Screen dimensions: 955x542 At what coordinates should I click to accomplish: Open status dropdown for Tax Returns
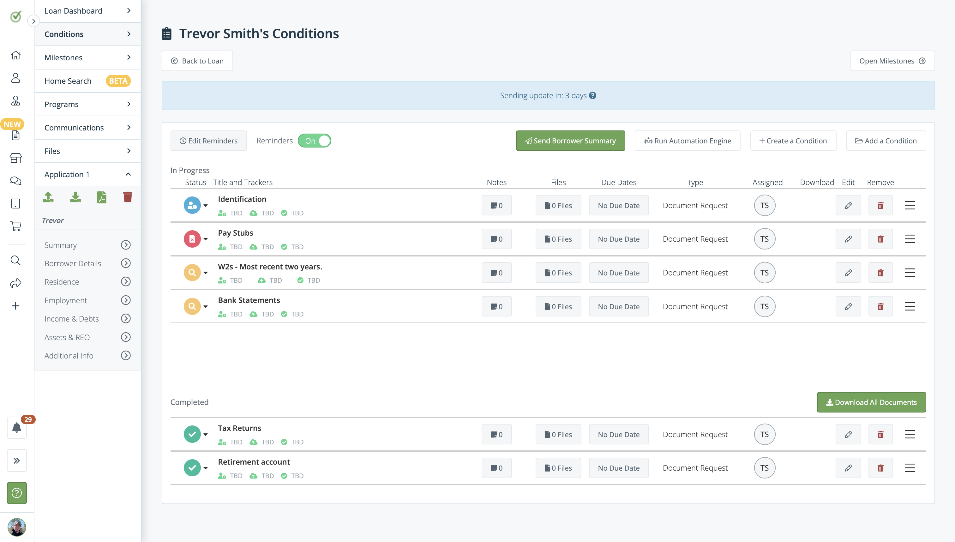click(206, 434)
